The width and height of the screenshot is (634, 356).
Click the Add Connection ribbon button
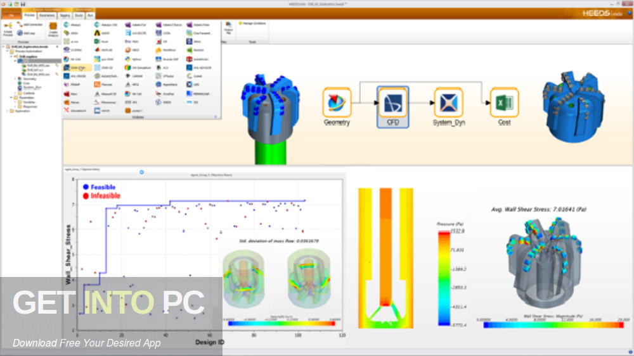[x=30, y=25]
